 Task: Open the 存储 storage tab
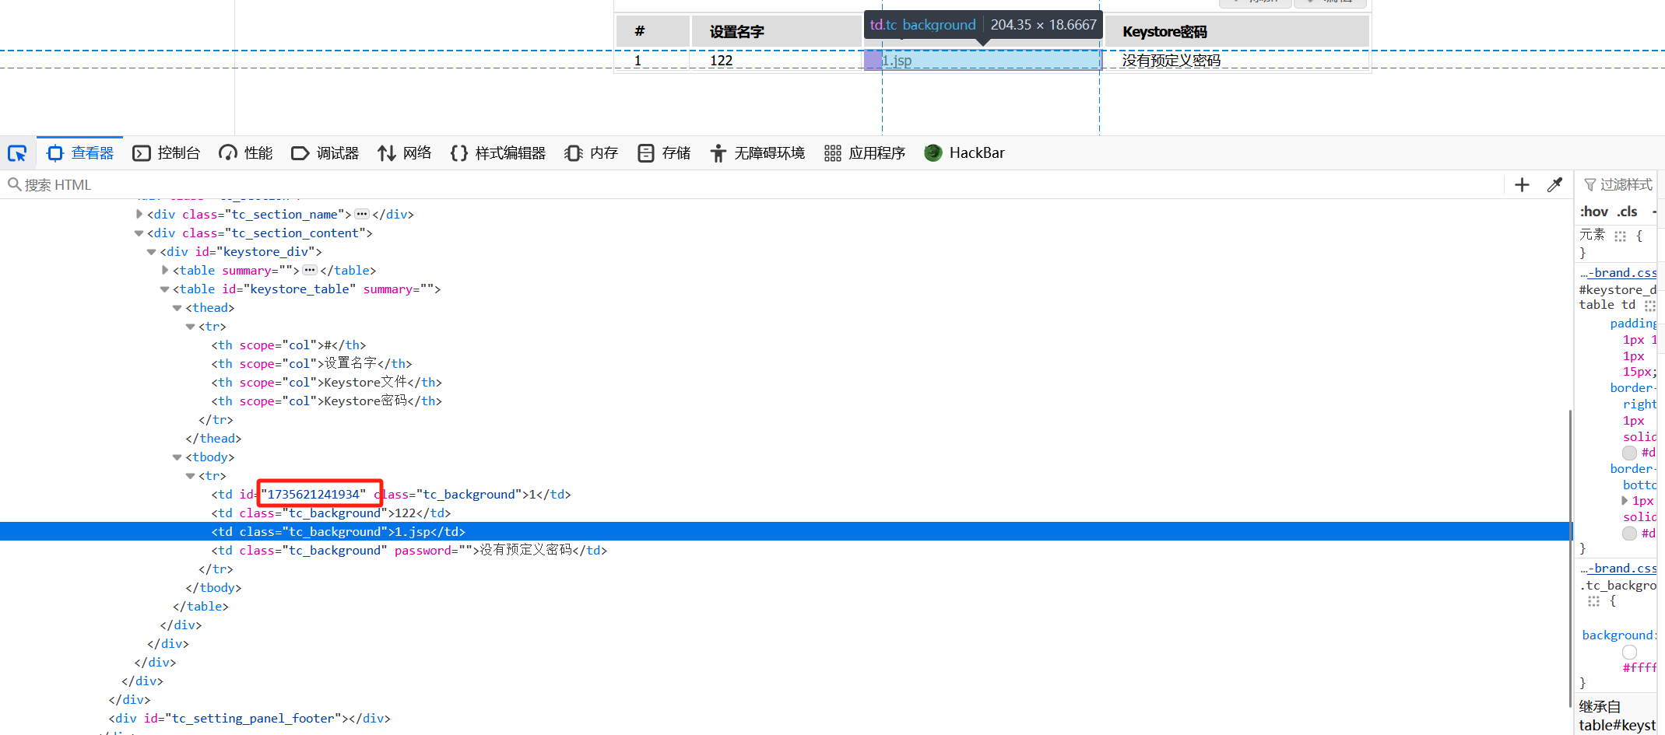664,153
